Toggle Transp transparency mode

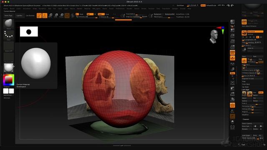pyautogui.click(x=232, y=111)
